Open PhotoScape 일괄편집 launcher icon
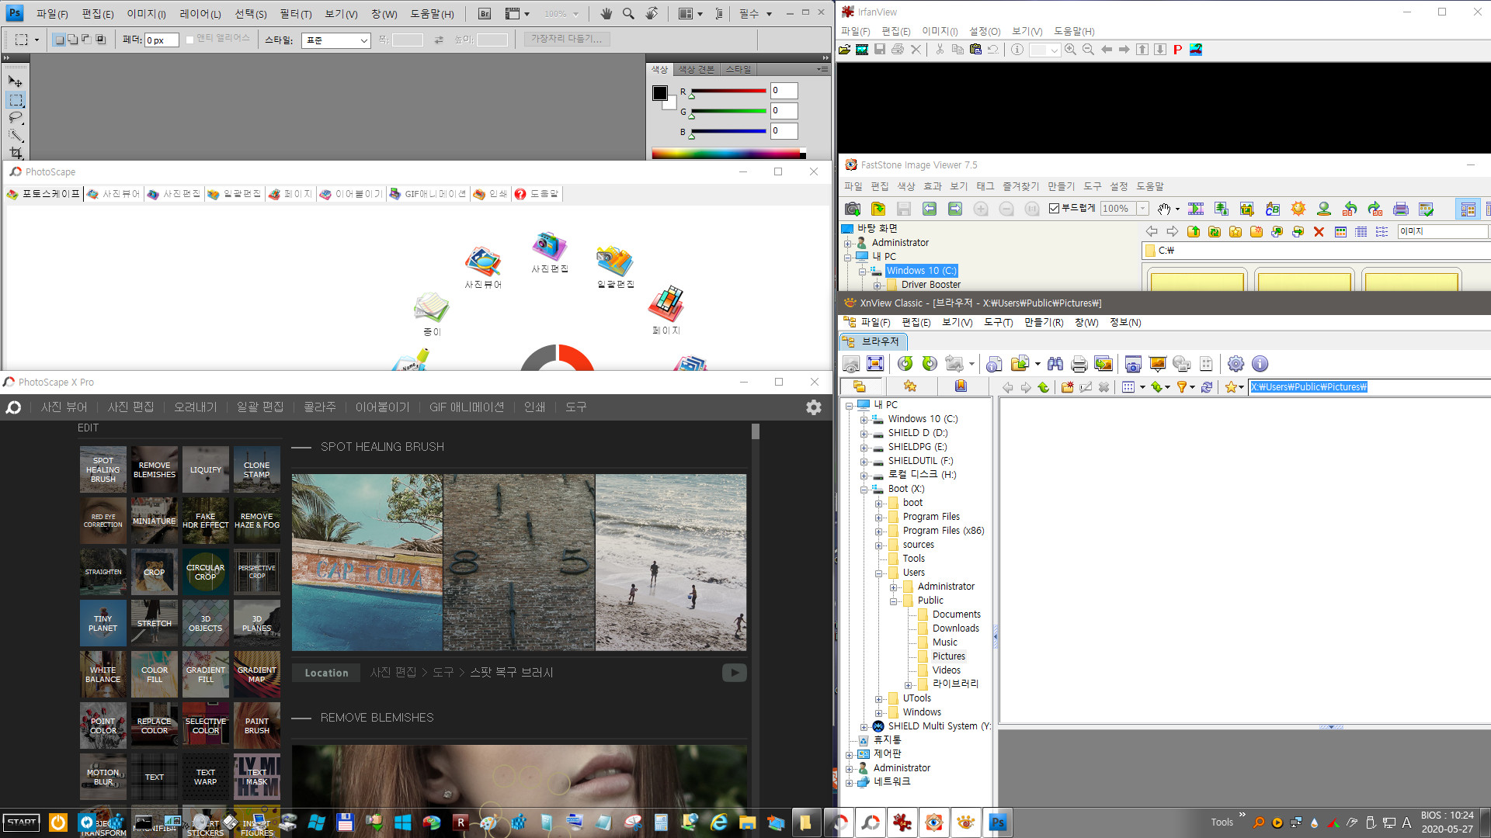This screenshot has height=838, width=1491. tap(615, 267)
